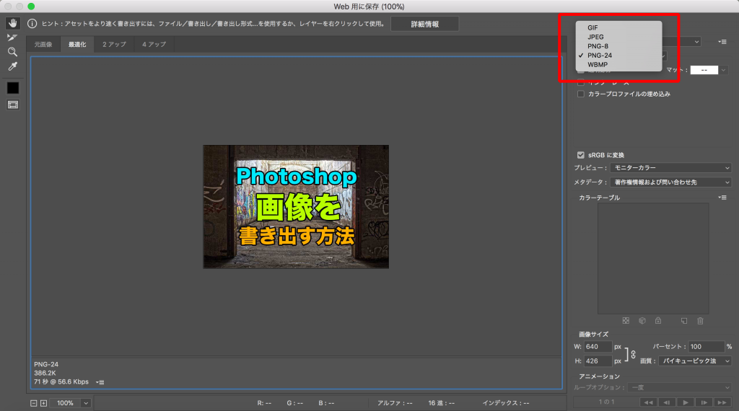Click the zoom out minus icon
Screen dimensions: 739x411
click(x=33, y=403)
